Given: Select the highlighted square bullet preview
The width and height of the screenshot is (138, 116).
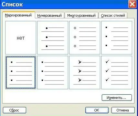Looking at the screenshot, I should click(x=21, y=72).
